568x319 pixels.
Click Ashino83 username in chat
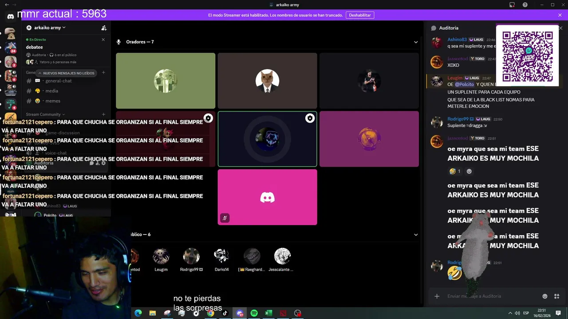pos(457,39)
